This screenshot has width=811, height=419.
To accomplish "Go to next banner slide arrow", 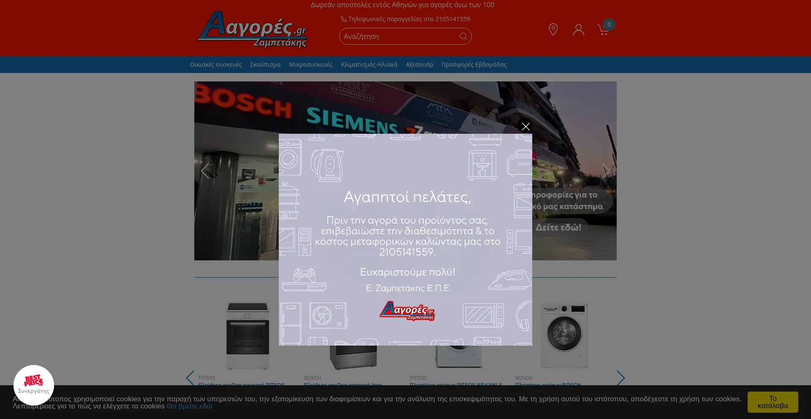I will [606, 171].
